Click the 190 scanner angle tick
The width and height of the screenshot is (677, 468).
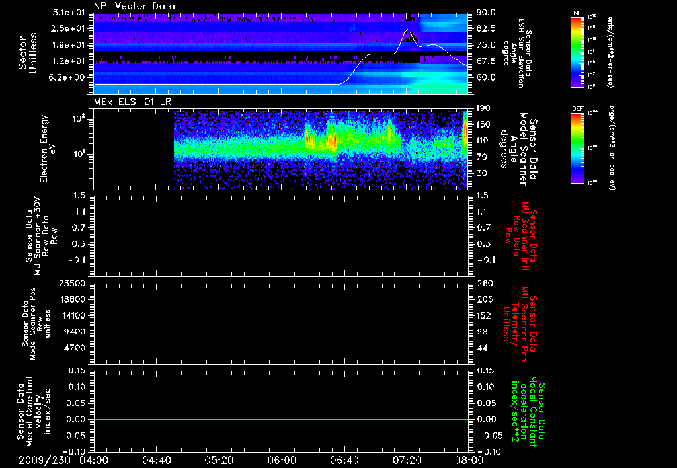pos(483,108)
